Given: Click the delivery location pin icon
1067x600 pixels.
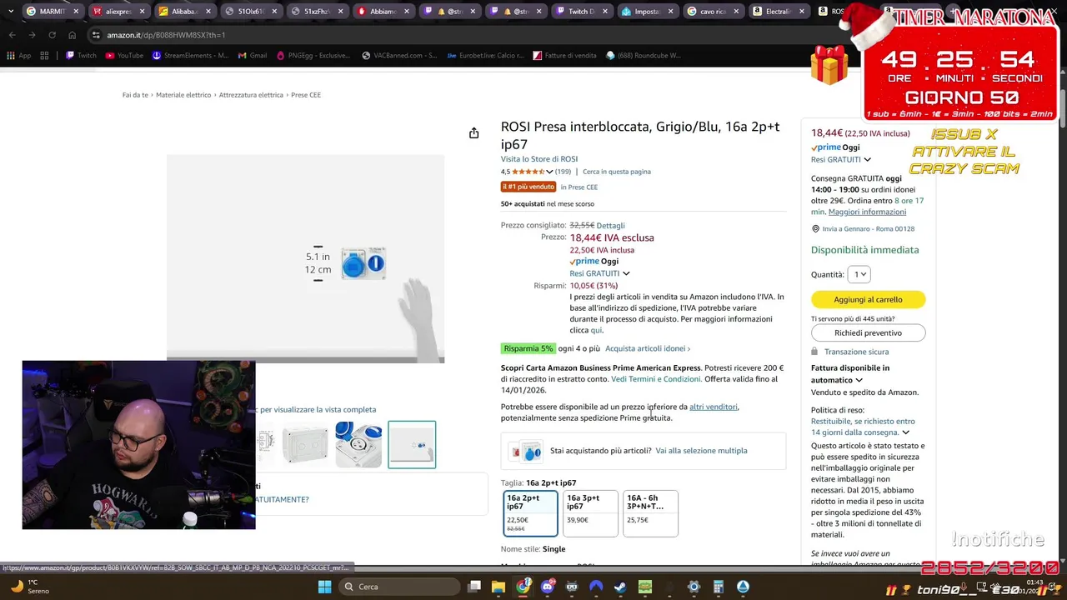Looking at the screenshot, I should [x=815, y=229].
